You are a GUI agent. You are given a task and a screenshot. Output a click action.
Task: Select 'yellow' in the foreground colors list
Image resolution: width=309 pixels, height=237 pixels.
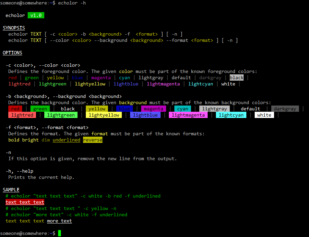tap(55, 78)
